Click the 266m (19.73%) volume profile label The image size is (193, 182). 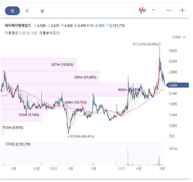coord(76,102)
